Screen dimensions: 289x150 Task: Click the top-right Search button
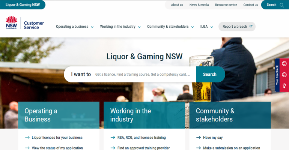pyautogui.click(x=275, y=5)
